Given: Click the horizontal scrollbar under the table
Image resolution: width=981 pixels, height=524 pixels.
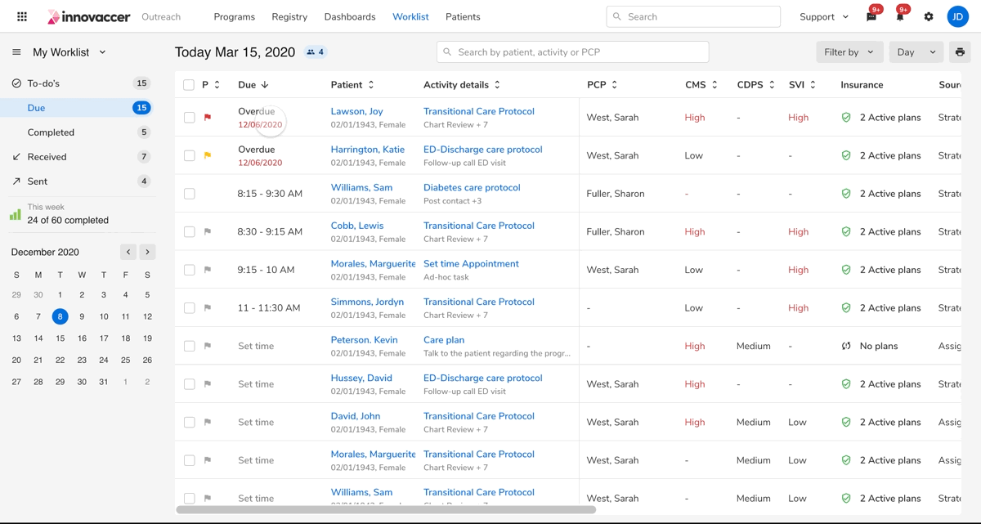Looking at the screenshot, I should coord(386,510).
